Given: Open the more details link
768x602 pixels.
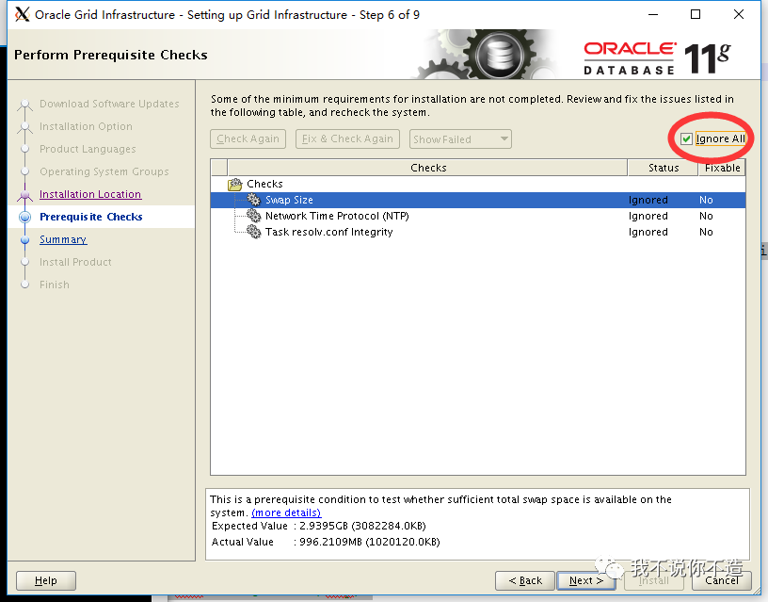Looking at the screenshot, I should coord(286,513).
